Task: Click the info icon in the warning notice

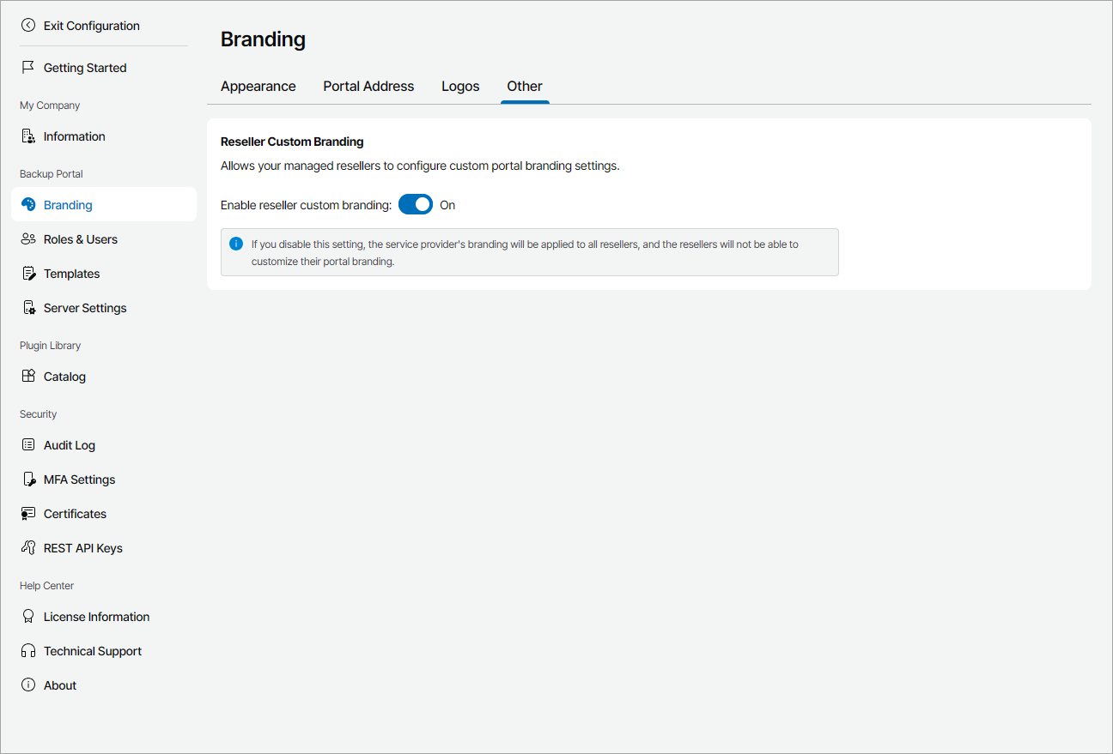Action: [236, 244]
